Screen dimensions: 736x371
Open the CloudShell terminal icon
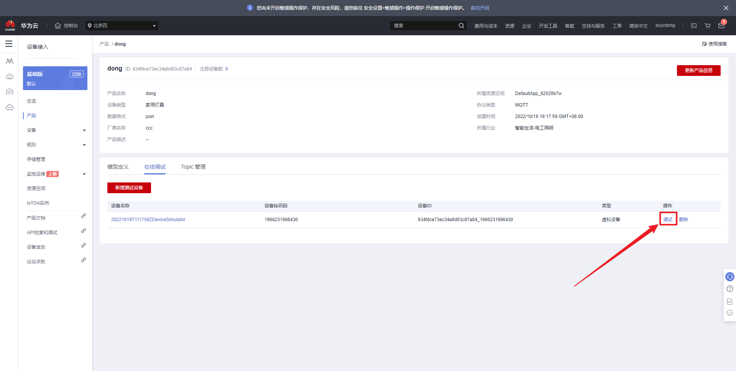click(x=694, y=26)
